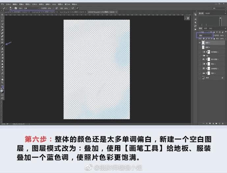Filter layers by type (T) icon
This screenshot has height=173, width=227.
coord(217,32)
